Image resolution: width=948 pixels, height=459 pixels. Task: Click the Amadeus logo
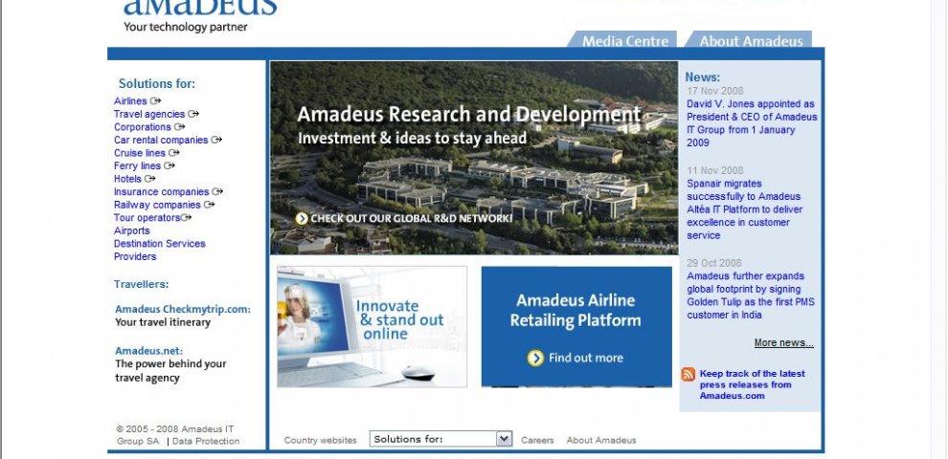pyautogui.click(x=199, y=10)
